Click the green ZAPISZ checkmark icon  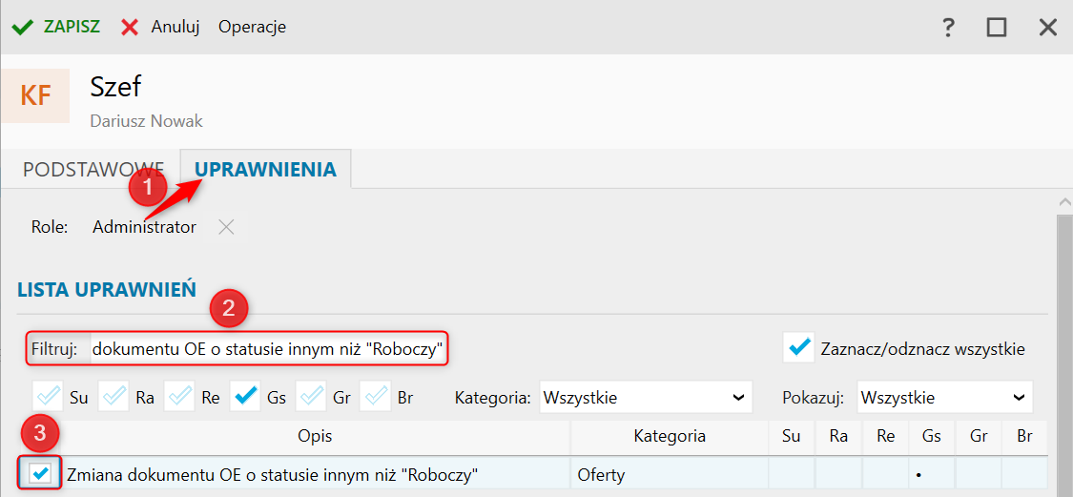[23, 28]
